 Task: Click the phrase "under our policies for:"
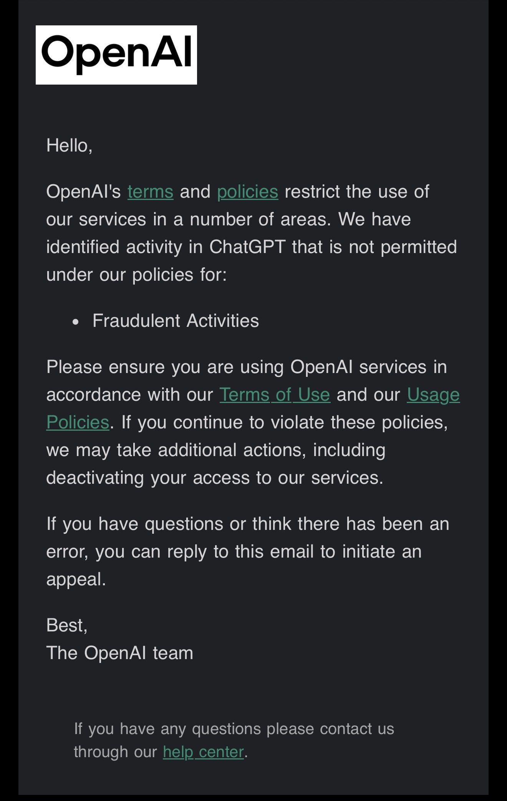(x=136, y=275)
